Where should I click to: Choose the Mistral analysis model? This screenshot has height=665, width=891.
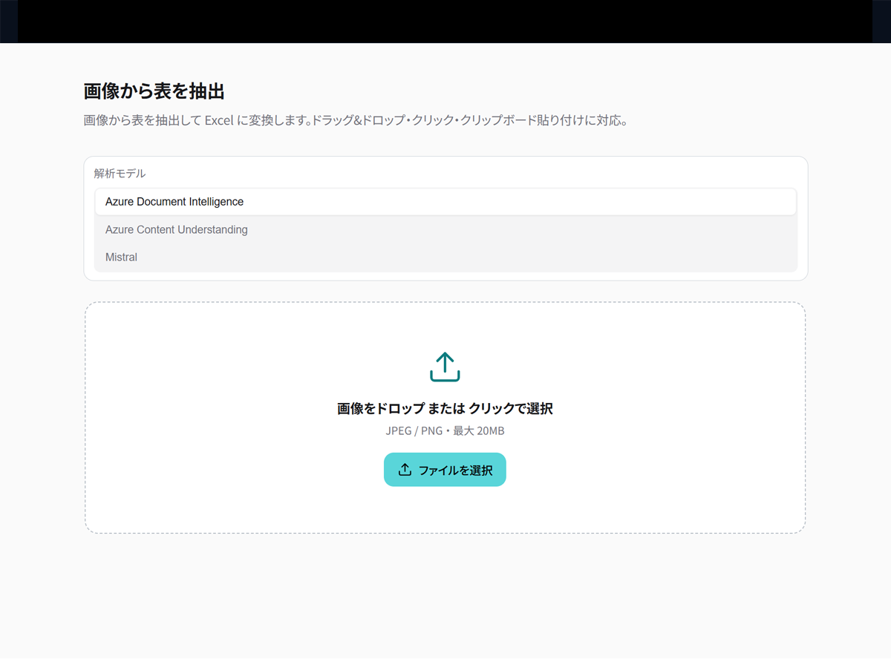coord(446,258)
